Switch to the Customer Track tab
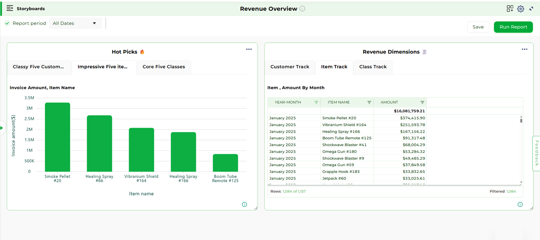This screenshot has height=240, width=540. coord(290,67)
